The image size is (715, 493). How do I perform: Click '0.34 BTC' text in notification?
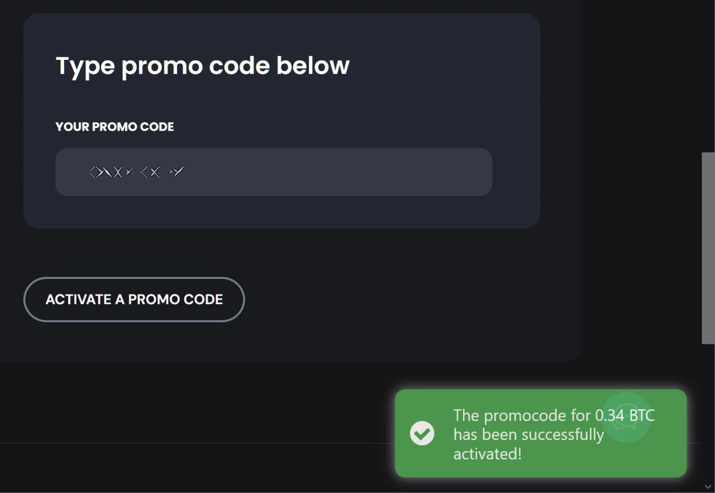625,415
